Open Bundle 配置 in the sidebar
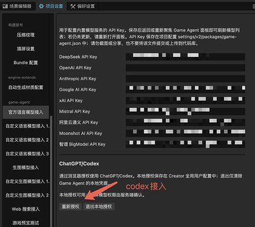This screenshot has height=227, width=255. tap(25, 62)
